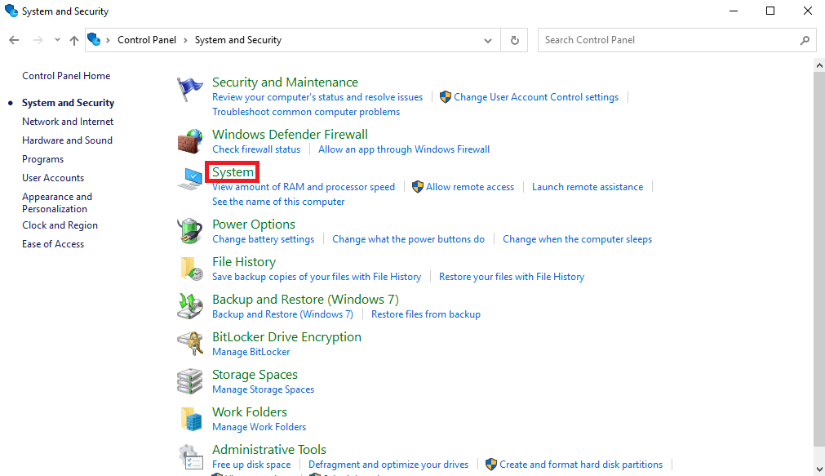Click the Backup and Restore drive icon
The image size is (825, 476).
click(190, 306)
